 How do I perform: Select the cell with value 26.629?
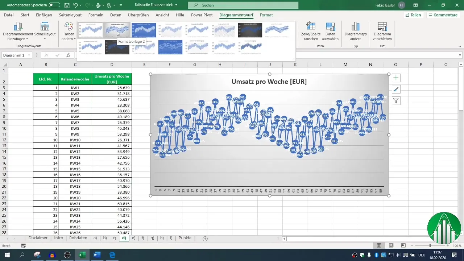(112, 88)
